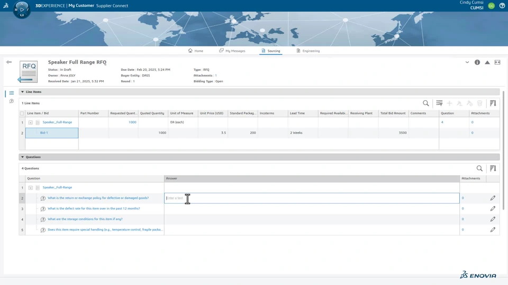This screenshot has width=508, height=285.
Task: Open the question count 4 link
Action: [442, 122]
